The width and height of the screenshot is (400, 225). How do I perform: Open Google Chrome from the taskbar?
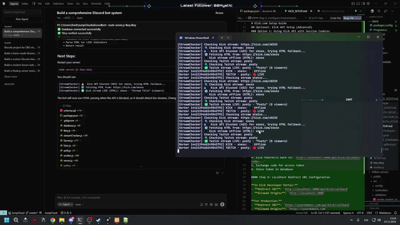(x=53, y=220)
